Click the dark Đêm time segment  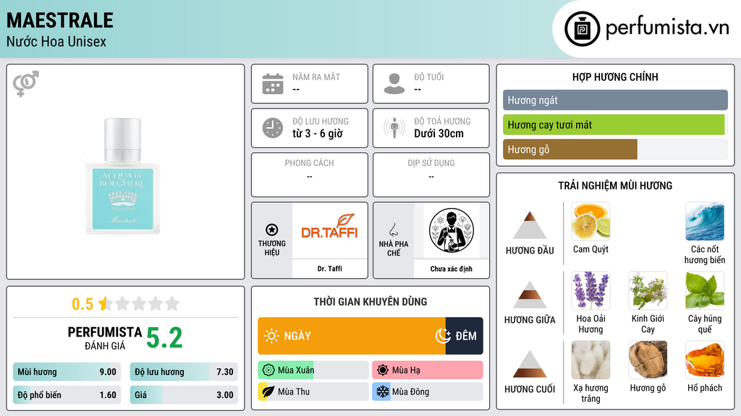click(464, 336)
